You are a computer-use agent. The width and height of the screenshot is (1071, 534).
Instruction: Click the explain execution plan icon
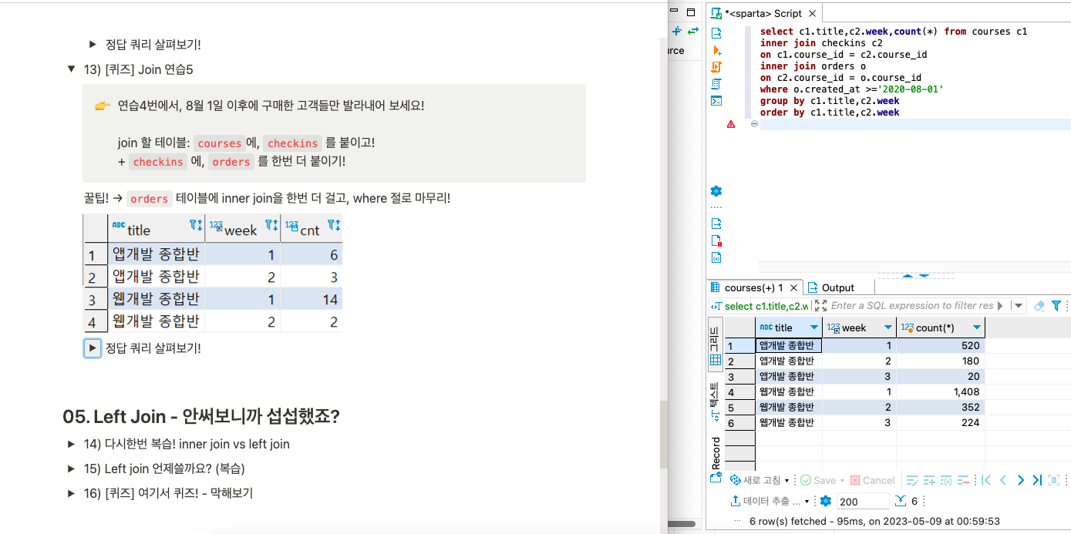point(716,84)
